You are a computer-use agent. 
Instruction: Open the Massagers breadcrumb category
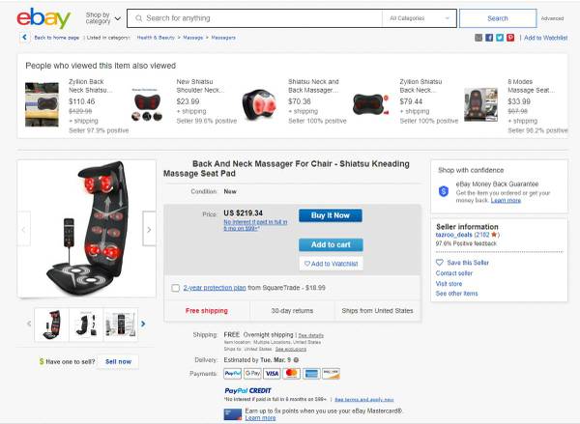point(223,38)
